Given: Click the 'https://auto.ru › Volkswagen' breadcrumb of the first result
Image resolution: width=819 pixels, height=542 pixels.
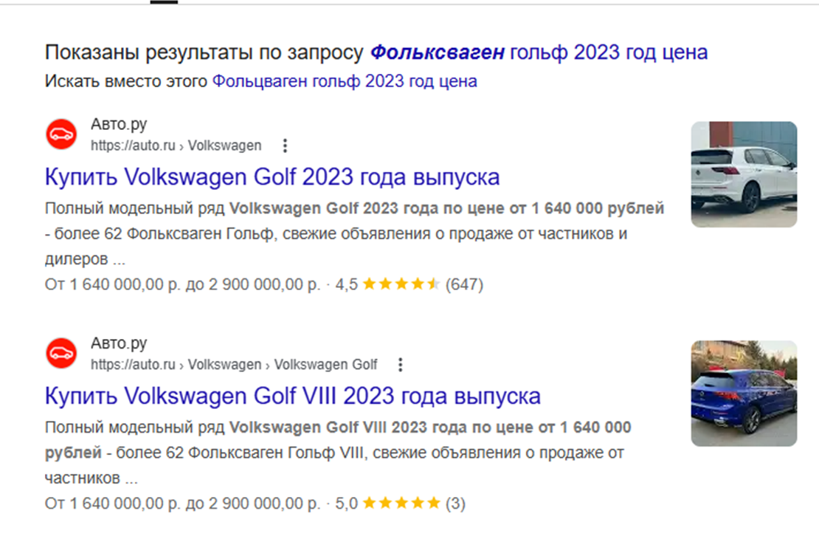Looking at the screenshot, I should coord(176,145).
